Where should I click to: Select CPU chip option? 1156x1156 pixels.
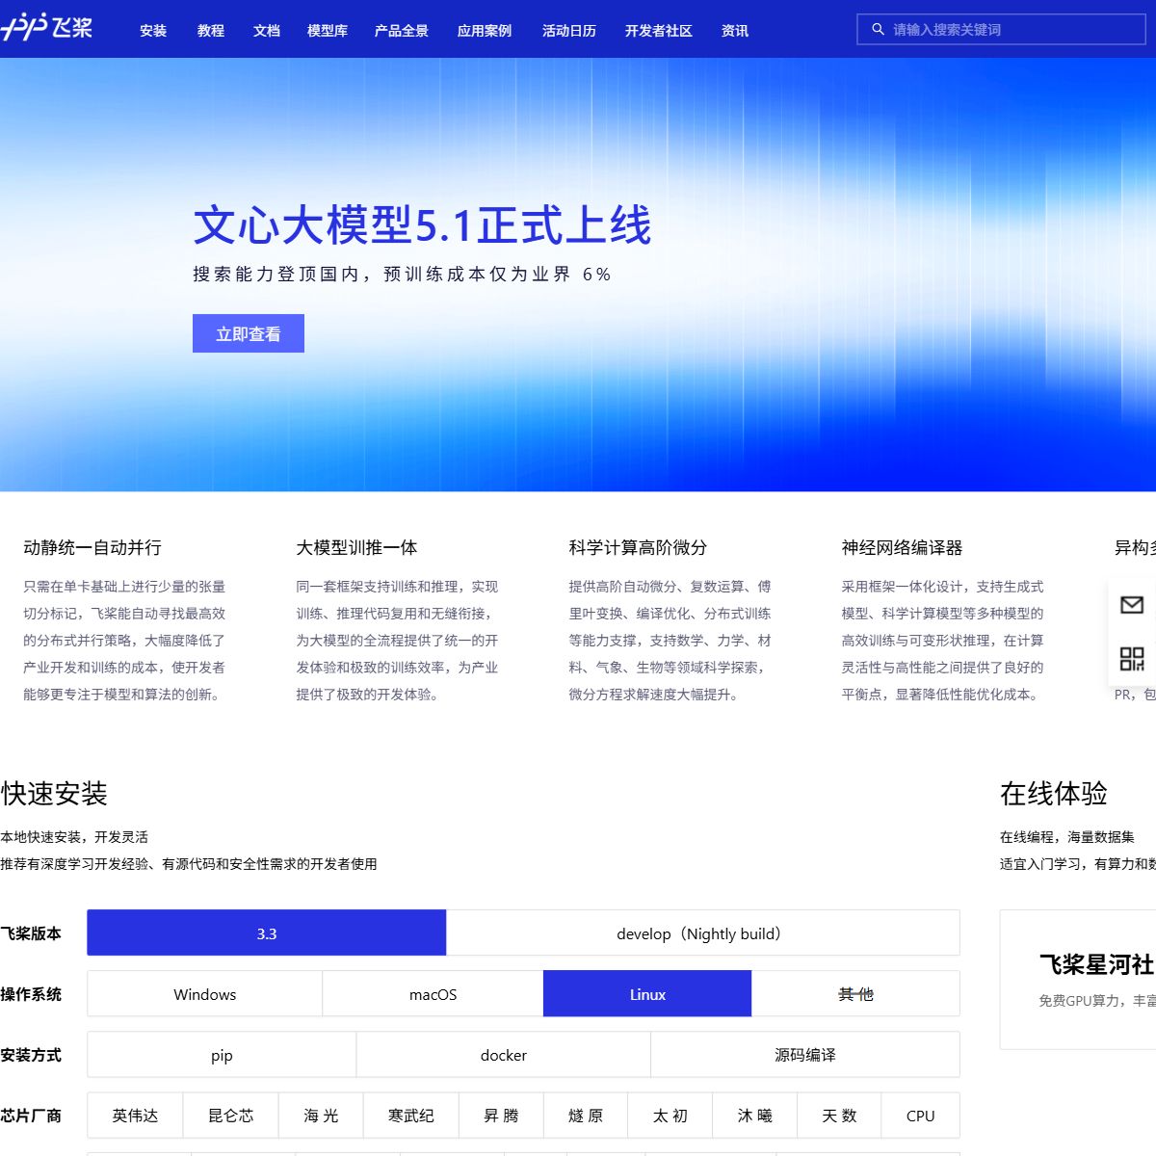(921, 1116)
